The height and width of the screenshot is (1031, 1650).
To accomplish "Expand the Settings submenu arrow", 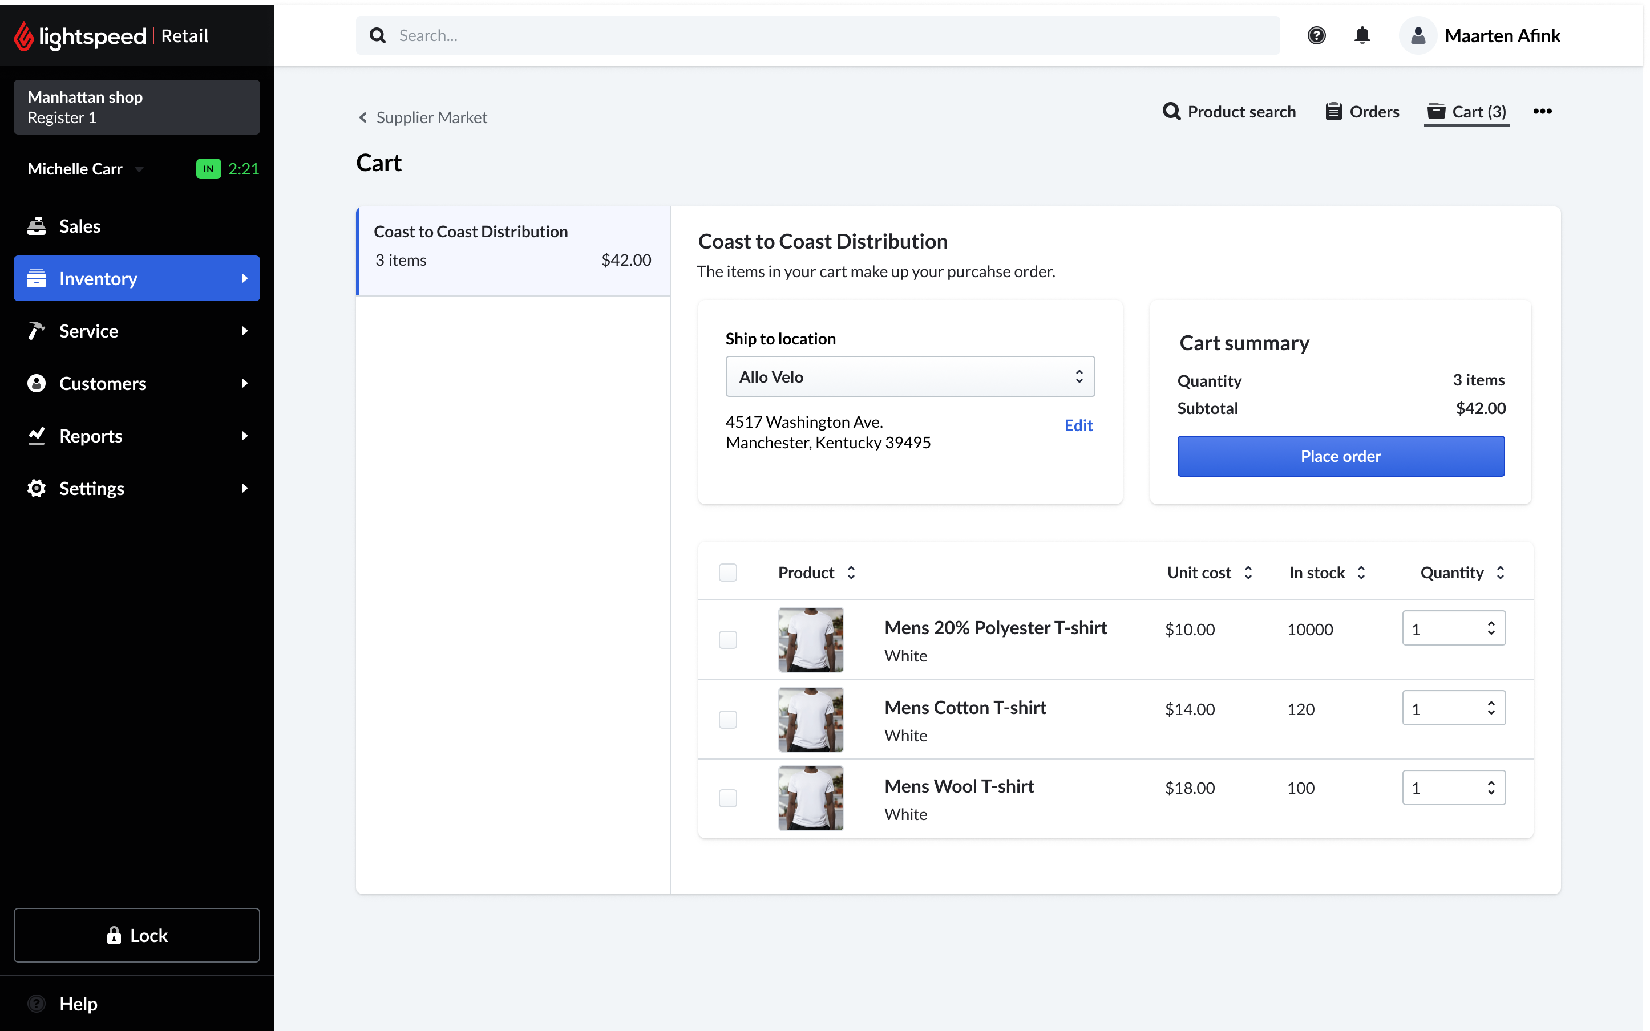I will coord(244,488).
